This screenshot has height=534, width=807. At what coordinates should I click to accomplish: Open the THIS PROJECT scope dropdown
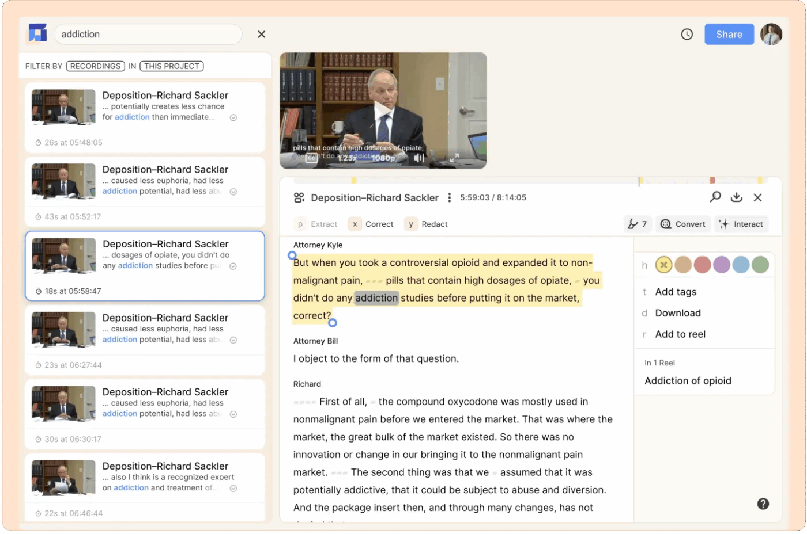(x=172, y=66)
